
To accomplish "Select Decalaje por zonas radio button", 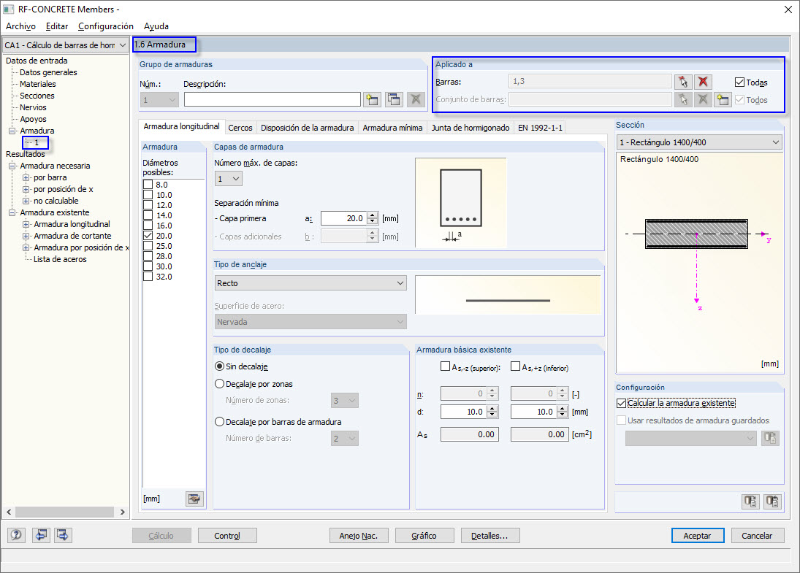I will click(219, 384).
